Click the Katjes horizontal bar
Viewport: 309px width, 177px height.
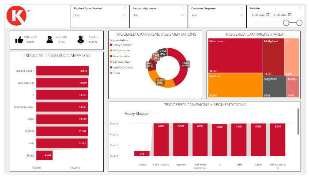62,119
